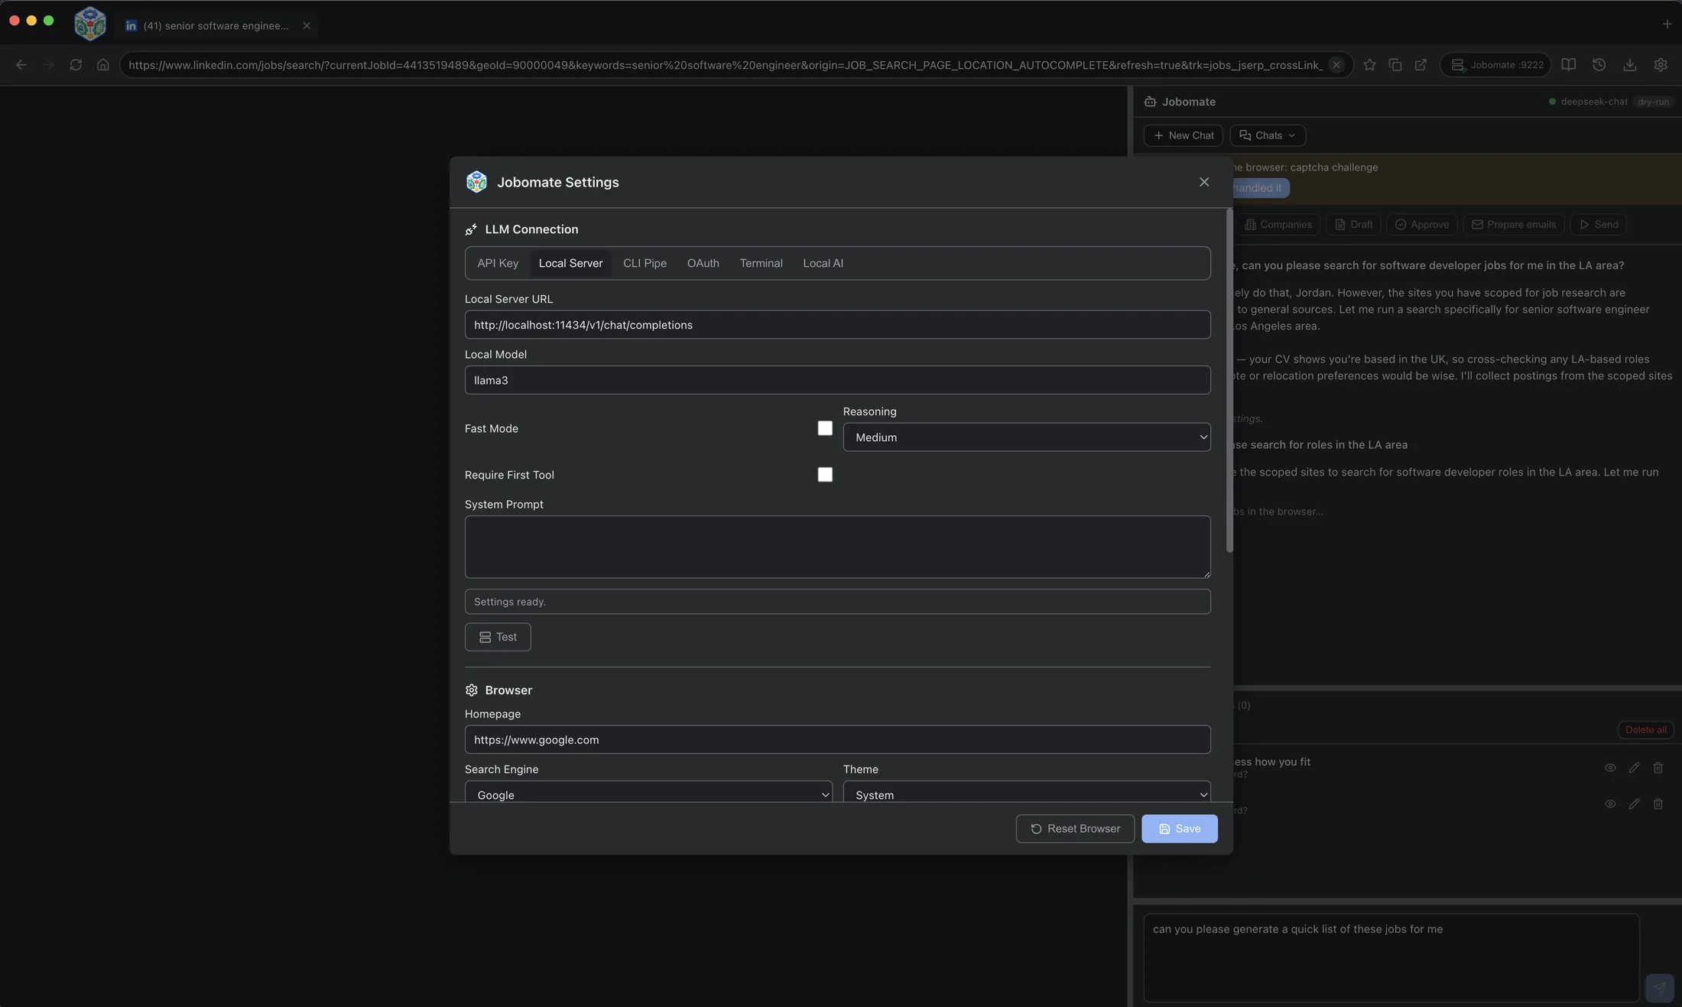Open the reading list book icon
The image size is (1682, 1007).
coord(1569,65)
